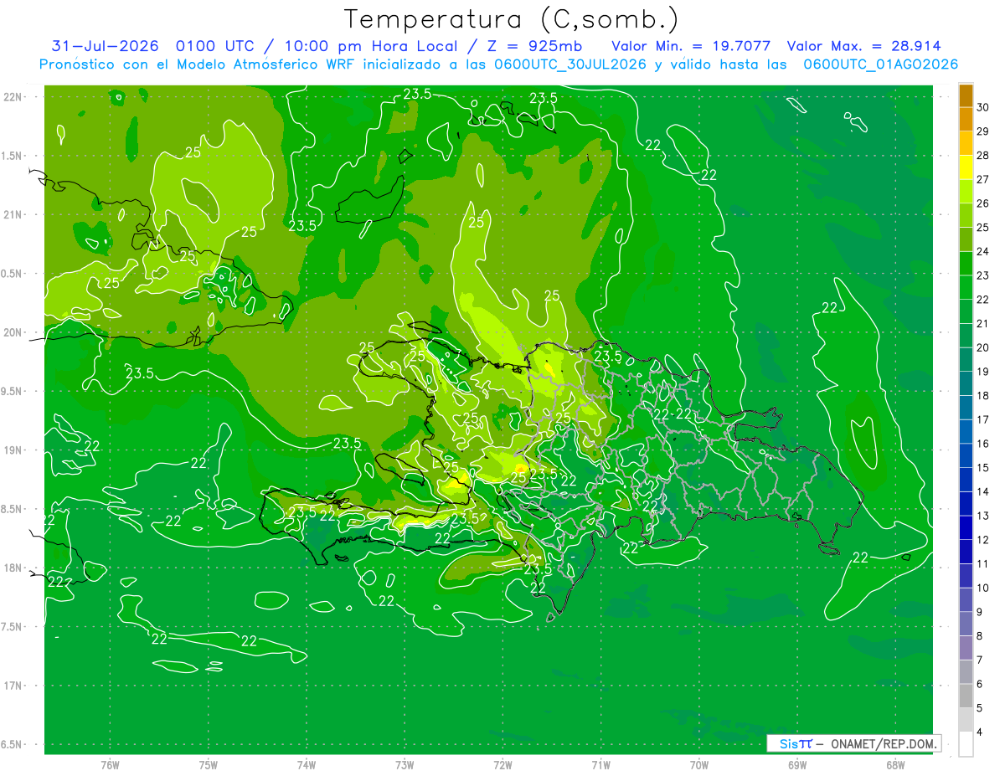Click the '68W' longitude axis label

tap(894, 765)
